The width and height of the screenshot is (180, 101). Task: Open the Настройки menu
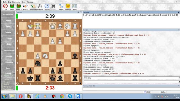point(16,2)
